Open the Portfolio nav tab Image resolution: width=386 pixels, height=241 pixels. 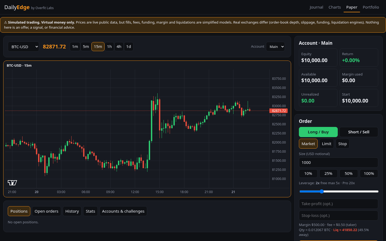coord(371,7)
